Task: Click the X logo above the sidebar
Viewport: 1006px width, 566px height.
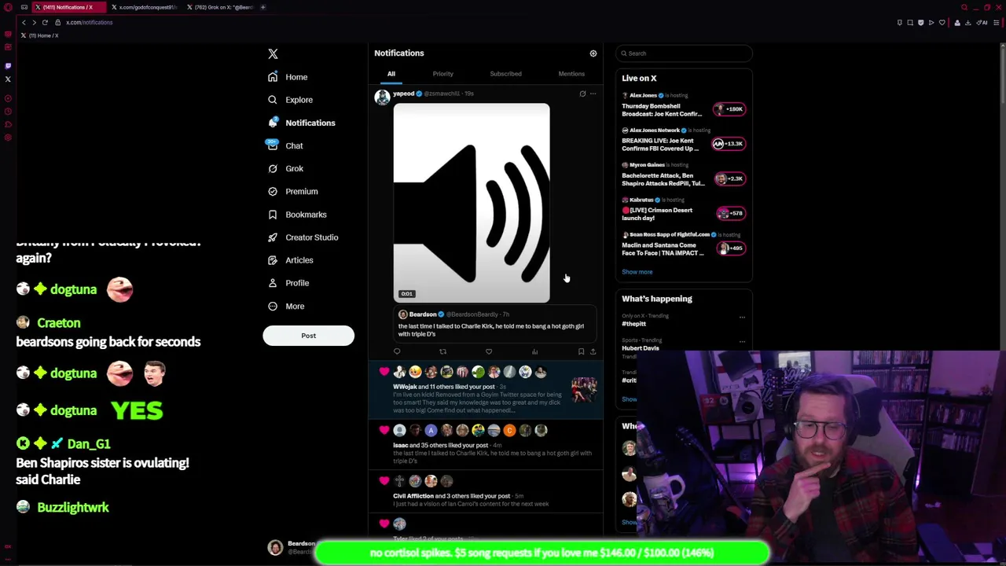Action: coord(273,53)
